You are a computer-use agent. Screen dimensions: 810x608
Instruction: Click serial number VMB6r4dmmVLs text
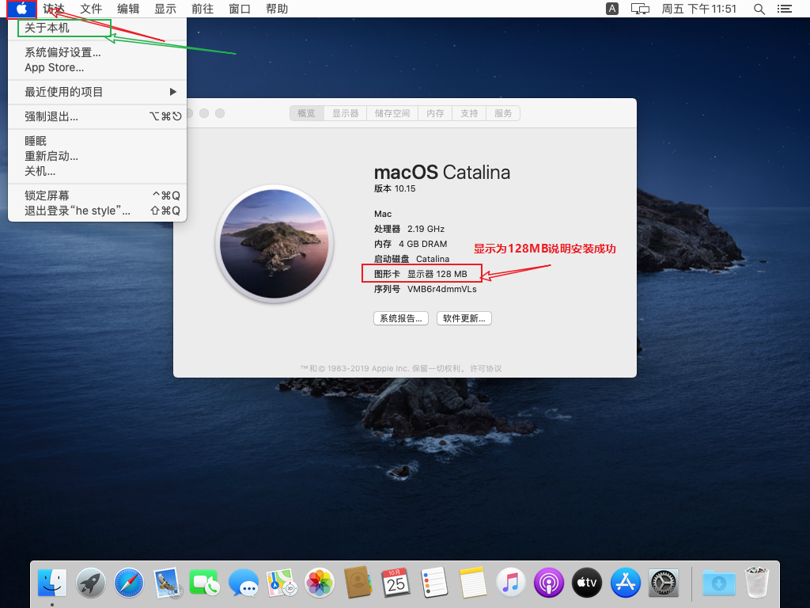[442, 289]
